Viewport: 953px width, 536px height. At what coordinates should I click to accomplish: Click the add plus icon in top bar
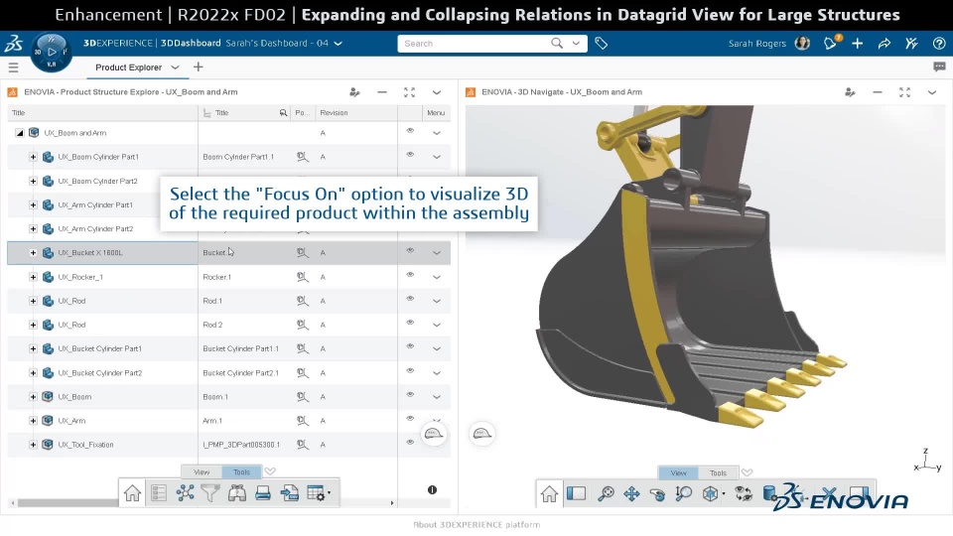point(857,43)
